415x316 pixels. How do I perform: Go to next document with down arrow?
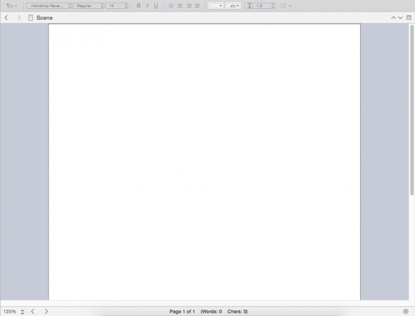(400, 18)
